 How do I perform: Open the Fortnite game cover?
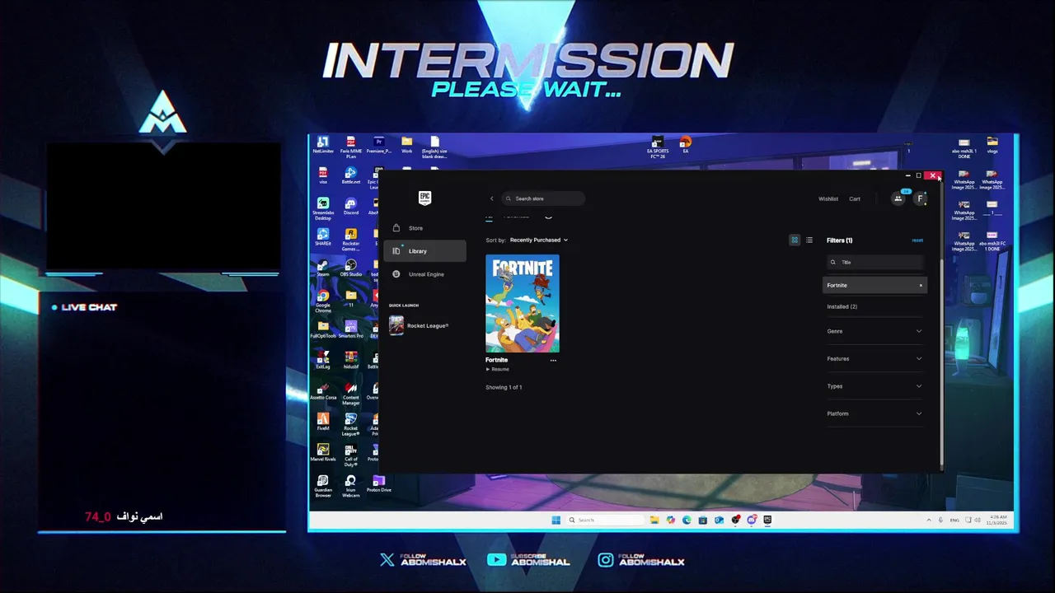pyautogui.click(x=523, y=303)
